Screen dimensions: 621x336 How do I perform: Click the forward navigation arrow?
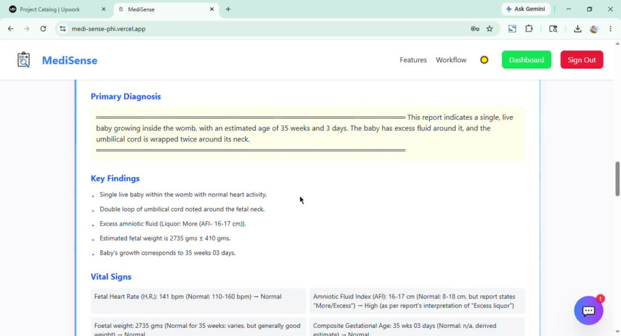[x=27, y=29]
